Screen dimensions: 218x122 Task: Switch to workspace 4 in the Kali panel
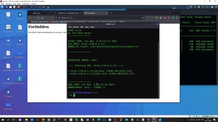coord(39,7)
